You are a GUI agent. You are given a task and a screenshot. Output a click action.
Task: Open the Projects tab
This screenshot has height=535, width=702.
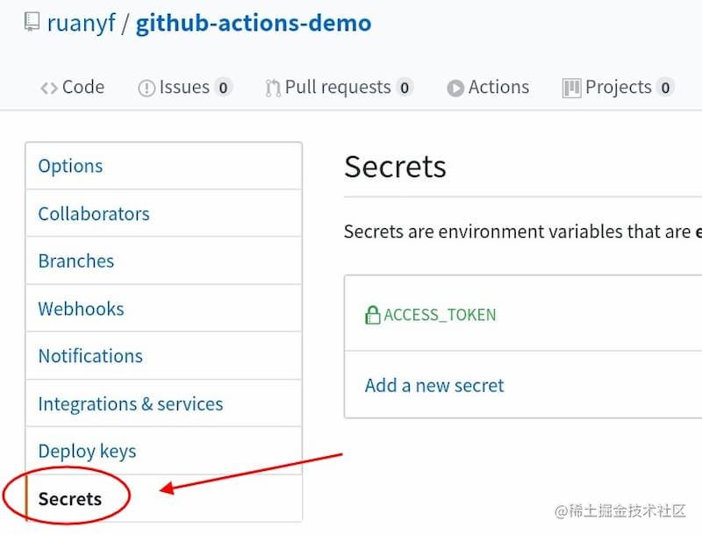click(x=620, y=87)
